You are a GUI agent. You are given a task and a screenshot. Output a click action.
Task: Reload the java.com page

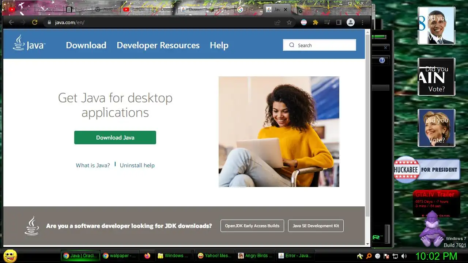35,22
